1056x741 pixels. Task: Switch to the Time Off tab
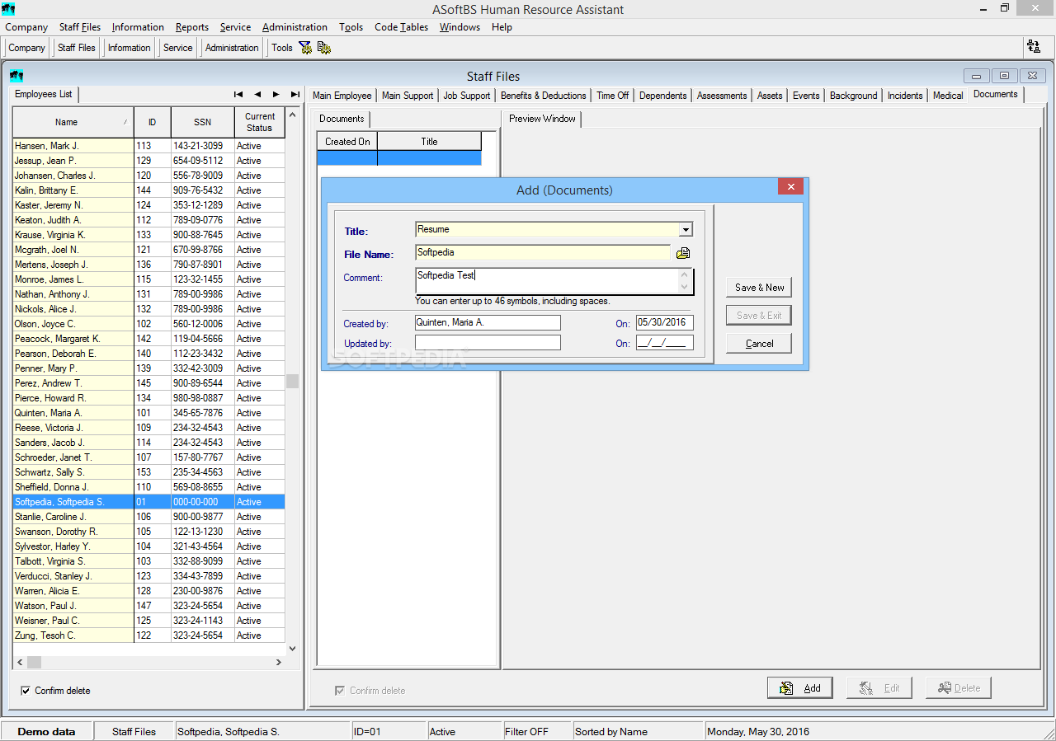[x=613, y=96]
